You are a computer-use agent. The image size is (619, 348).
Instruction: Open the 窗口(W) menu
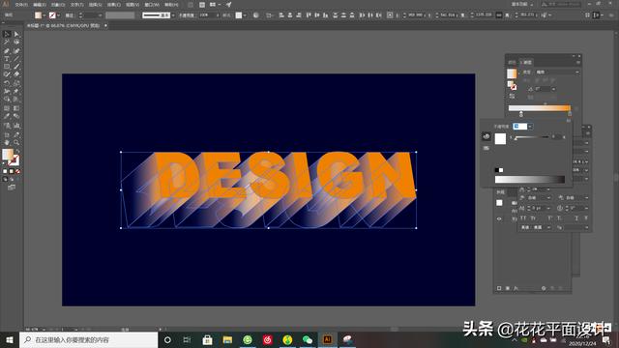tap(152, 5)
